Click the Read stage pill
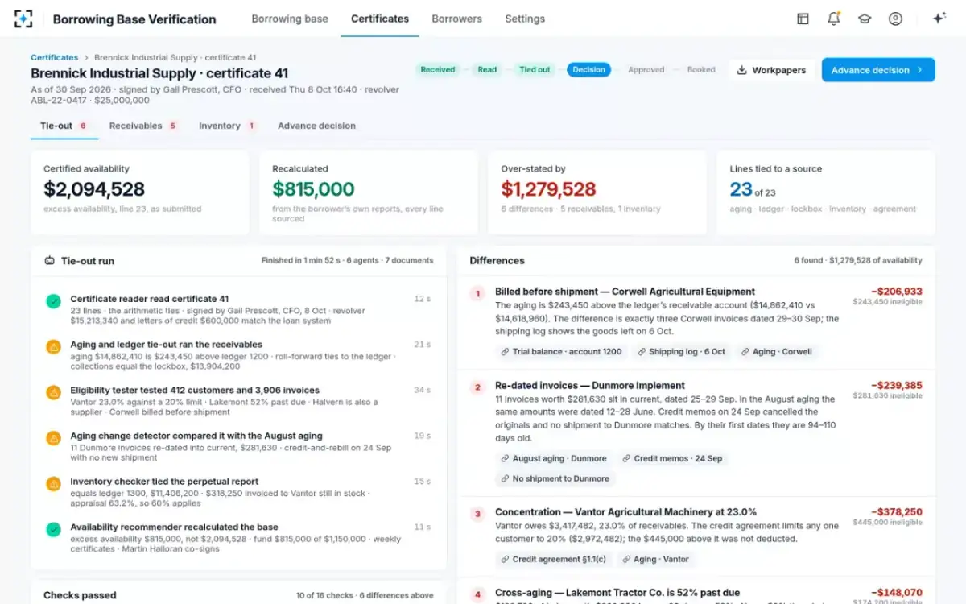966x604 pixels. (x=487, y=70)
